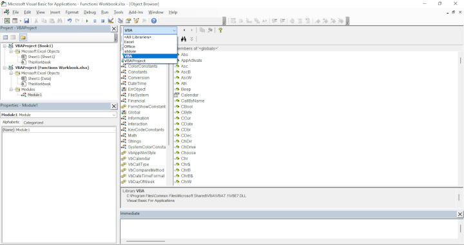Click the (Name) Module1 value field

[65, 130]
